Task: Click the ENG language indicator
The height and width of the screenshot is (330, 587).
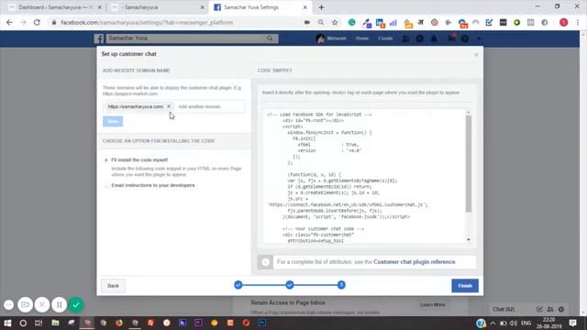Action: point(526,323)
